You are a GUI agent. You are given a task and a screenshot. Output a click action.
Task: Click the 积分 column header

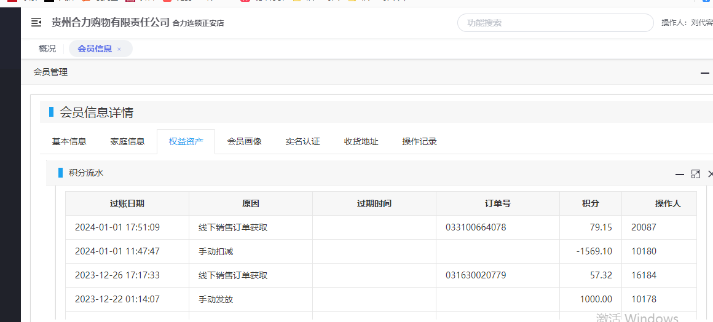pos(590,203)
